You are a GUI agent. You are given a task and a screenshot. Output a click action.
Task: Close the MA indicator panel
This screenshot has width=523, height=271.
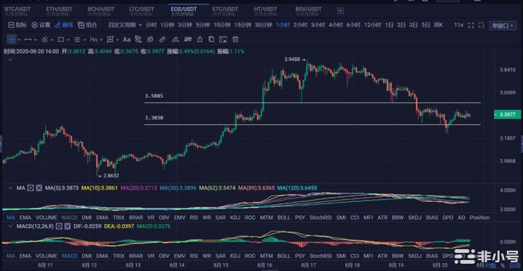[x=39, y=188]
